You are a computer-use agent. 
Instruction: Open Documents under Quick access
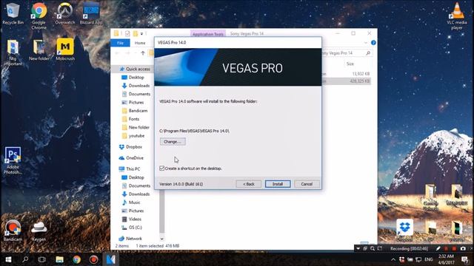click(136, 94)
